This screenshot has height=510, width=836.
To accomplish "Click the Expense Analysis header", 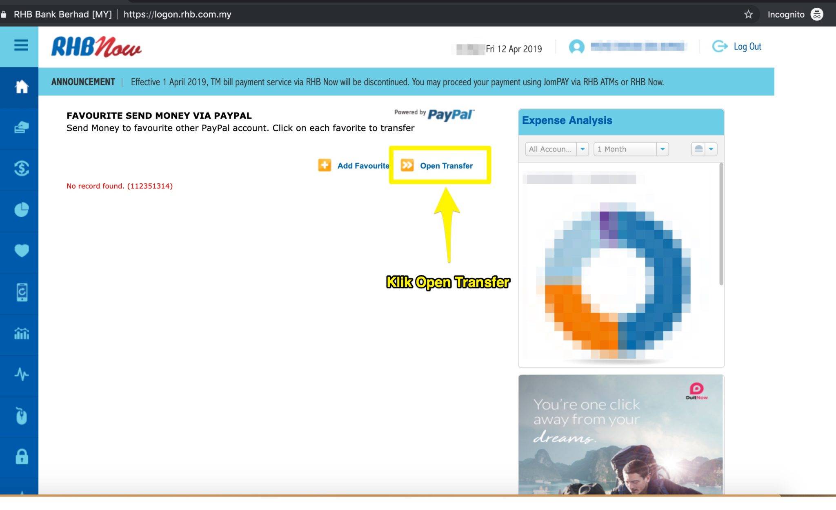I will pyautogui.click(x=621, y=121).
